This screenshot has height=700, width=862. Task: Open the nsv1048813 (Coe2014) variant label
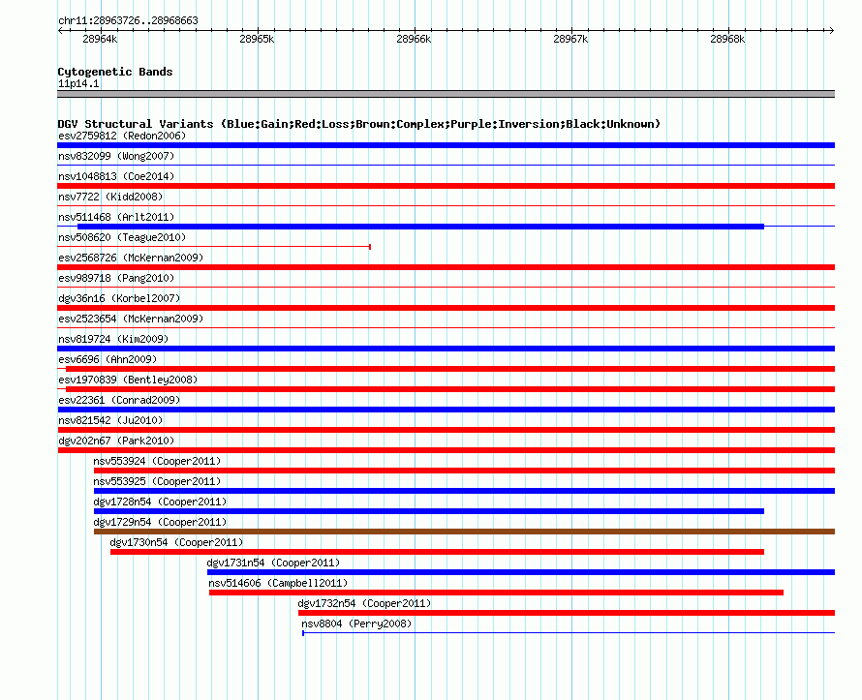[116, 176]
